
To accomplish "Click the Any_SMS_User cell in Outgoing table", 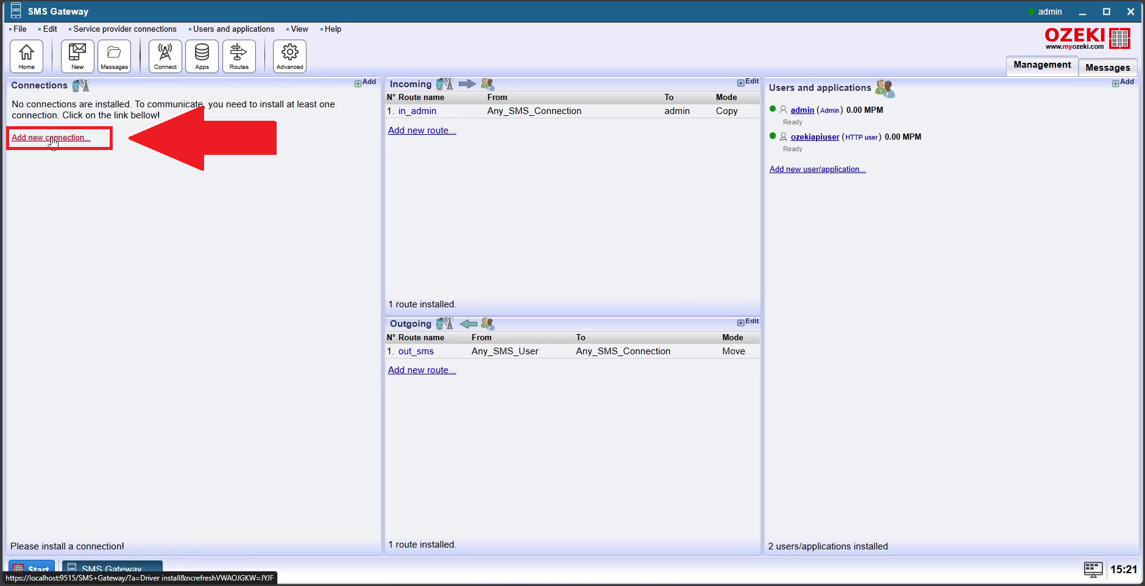I will pos(505,351).
